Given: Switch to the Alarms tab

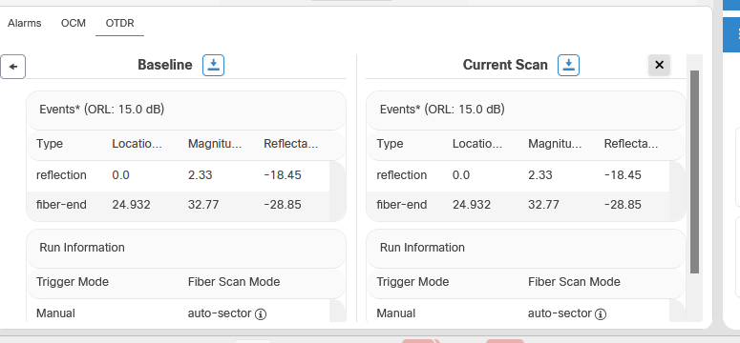Looking at the screenshot, I should point(25,23).
